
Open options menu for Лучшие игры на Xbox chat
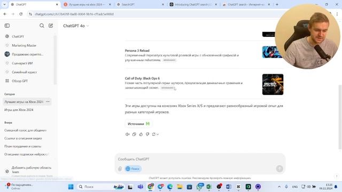(x=48, y=102)
